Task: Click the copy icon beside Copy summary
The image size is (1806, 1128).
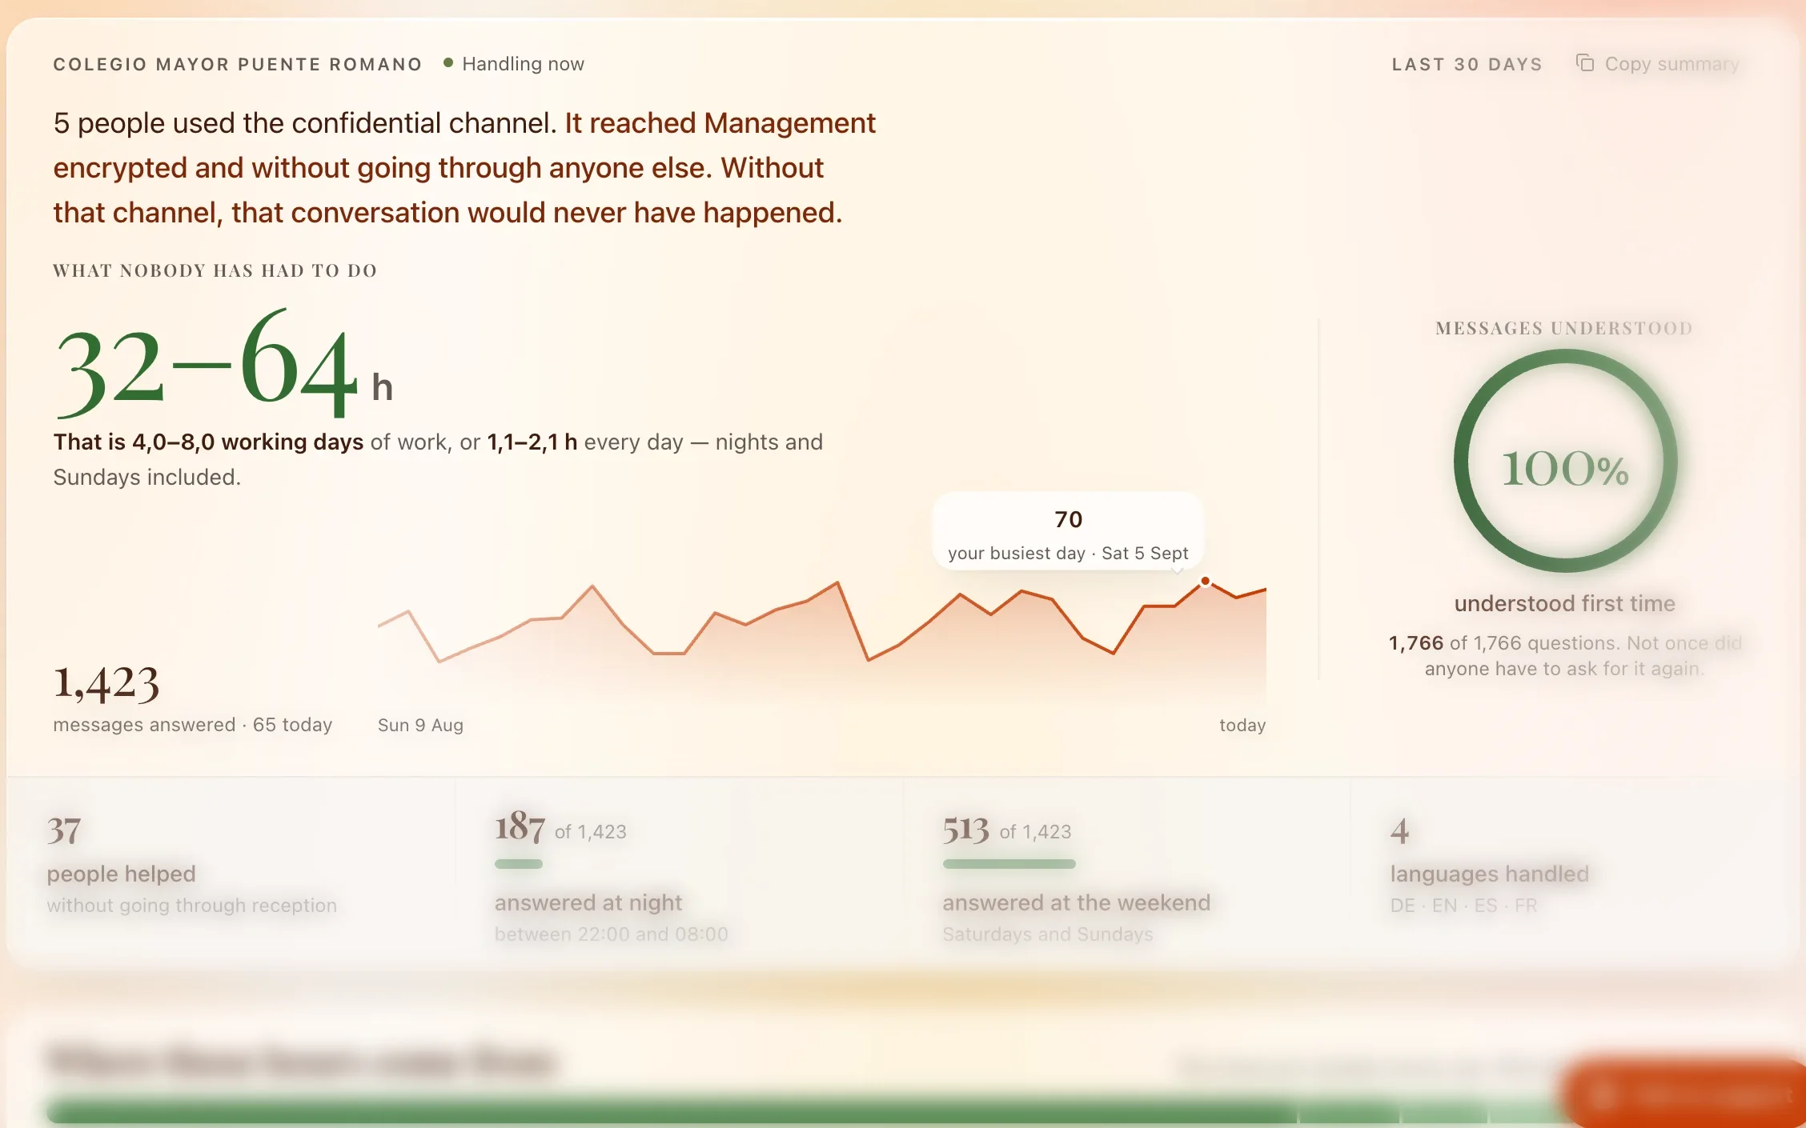Action: pyautogui.click(x=1584, y=62)
